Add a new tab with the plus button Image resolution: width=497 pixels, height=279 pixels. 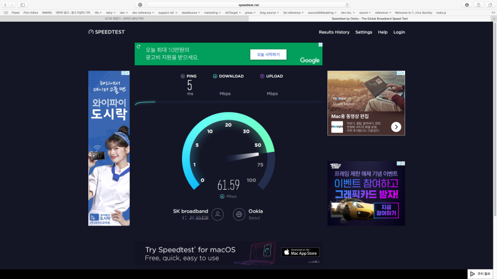[494, 19]
